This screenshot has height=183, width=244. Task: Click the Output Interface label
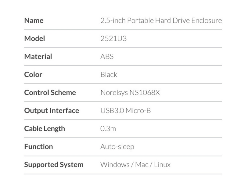point(52,110)
